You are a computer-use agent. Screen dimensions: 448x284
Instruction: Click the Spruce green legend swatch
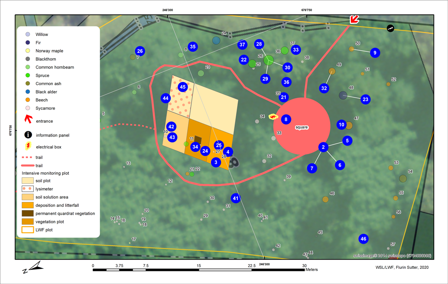[28, 75]
